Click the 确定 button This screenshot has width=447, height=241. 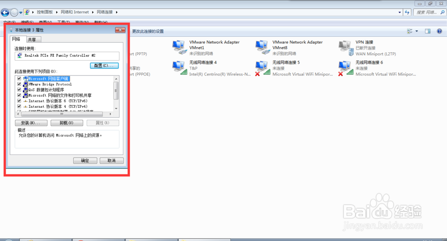85,161
